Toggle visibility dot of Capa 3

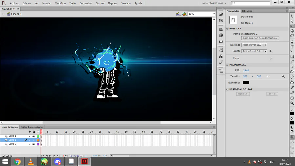pyautogui.click(x=30, y=140)
